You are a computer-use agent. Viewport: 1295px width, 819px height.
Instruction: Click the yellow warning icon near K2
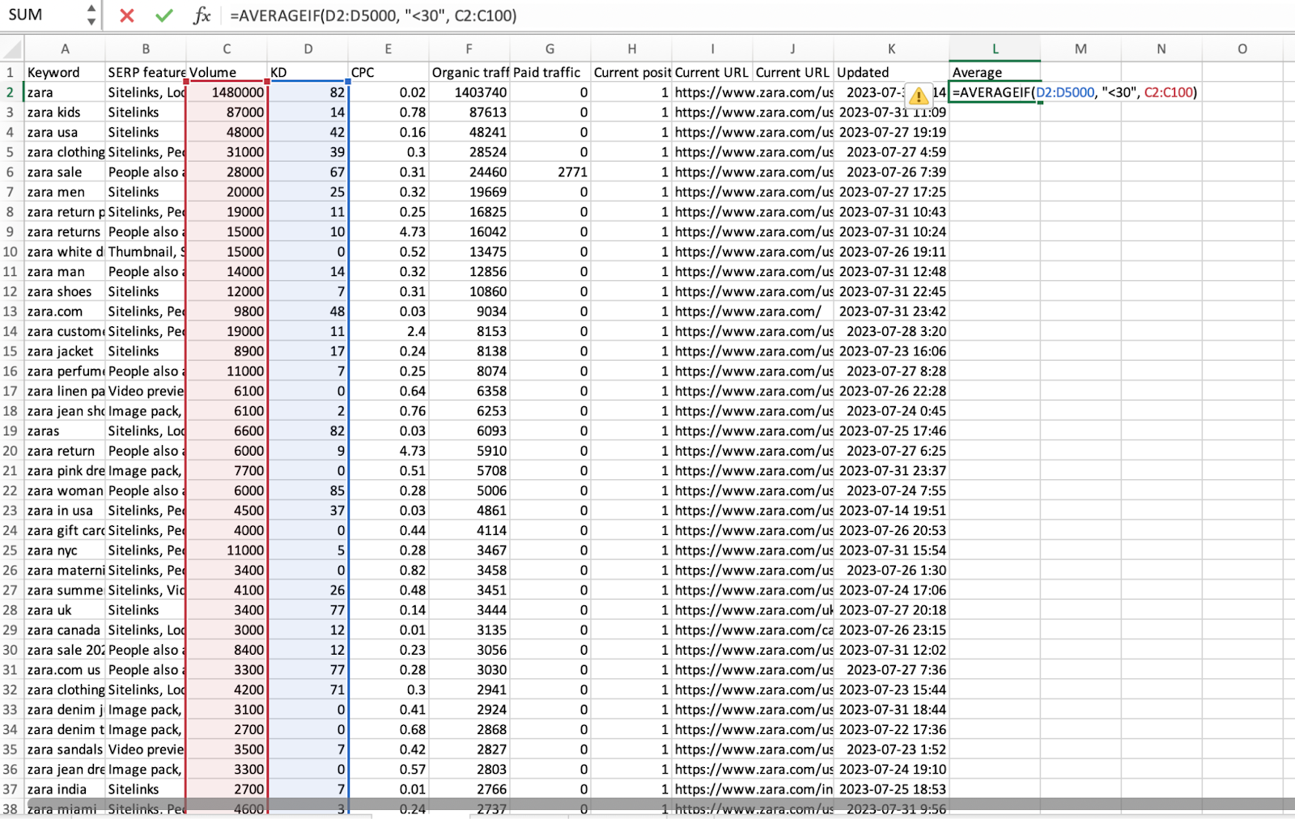pos(918,95)
